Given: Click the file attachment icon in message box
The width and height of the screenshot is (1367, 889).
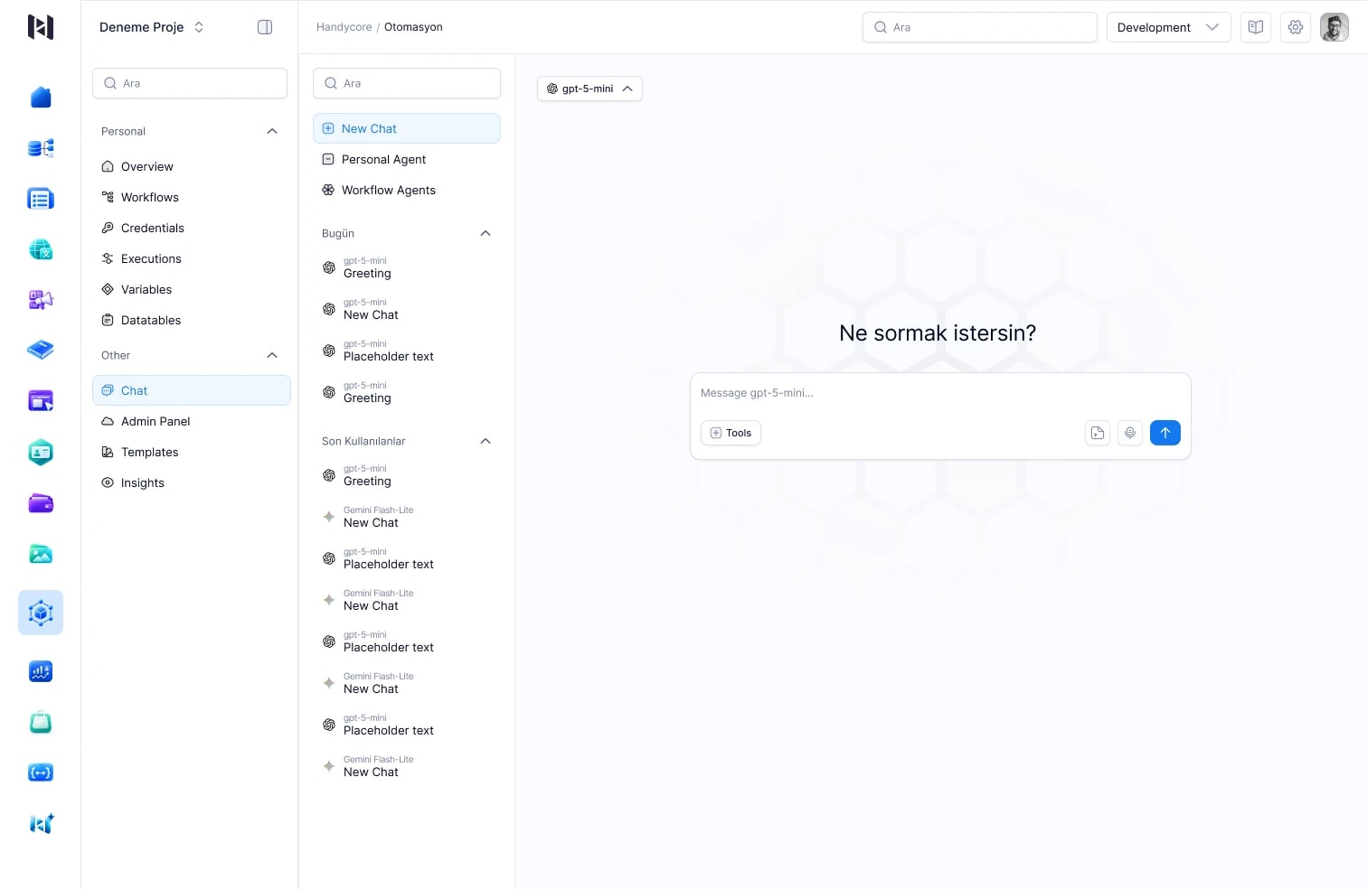Looking at the screenshot, I should click(x=1098, y=433).
